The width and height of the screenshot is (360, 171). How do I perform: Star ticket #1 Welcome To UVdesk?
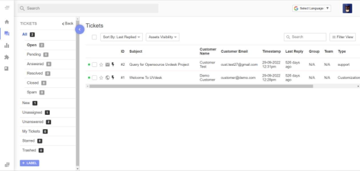coord(101,77)
